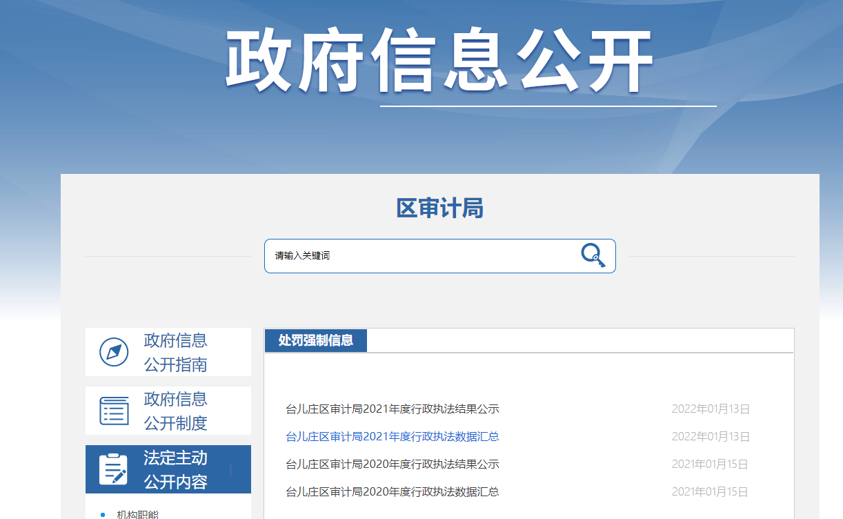Open 台儿庄区审计局2020年度行政执法数据汇总
843x519 pixels.
(x=393, y=492)
